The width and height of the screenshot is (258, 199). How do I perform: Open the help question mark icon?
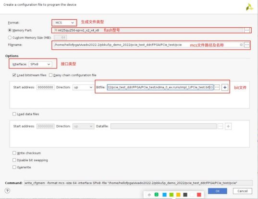point(7,191)
